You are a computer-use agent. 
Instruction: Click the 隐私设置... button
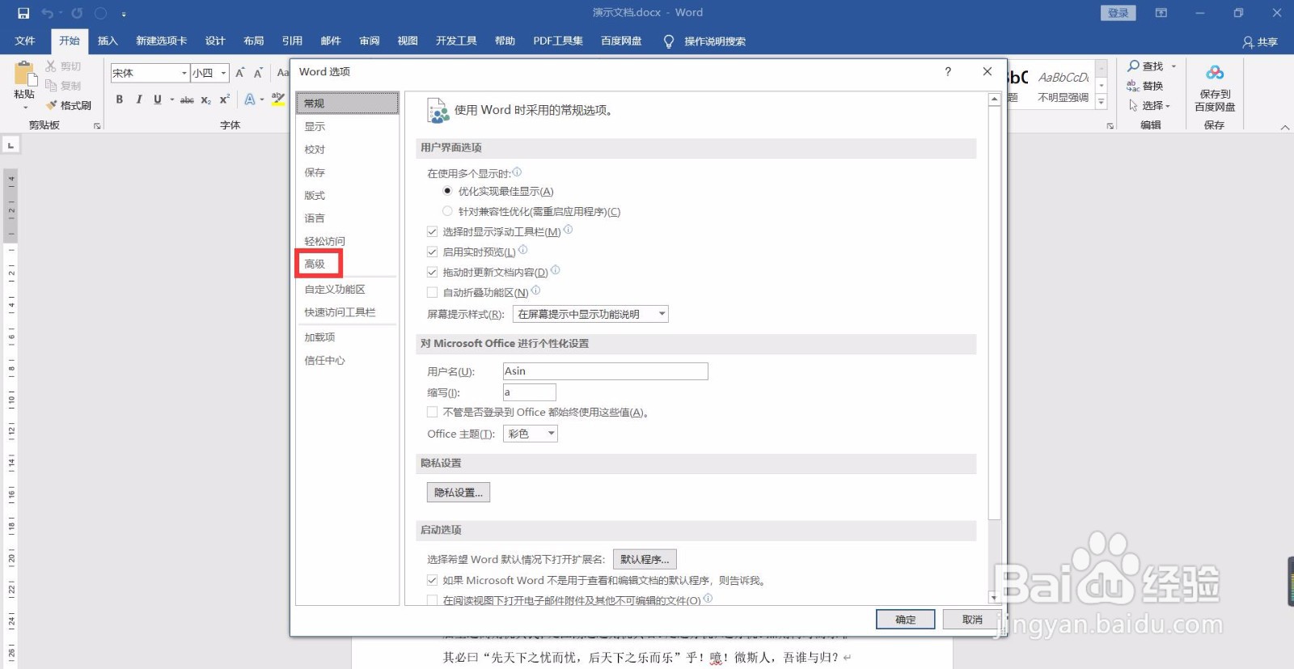tap(459, 492)
